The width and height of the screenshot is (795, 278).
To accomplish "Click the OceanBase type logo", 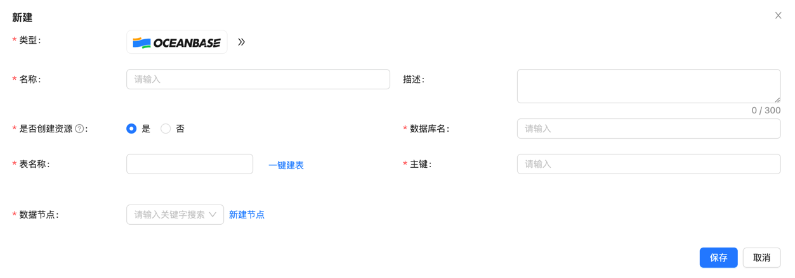I will tap(176, 42).
